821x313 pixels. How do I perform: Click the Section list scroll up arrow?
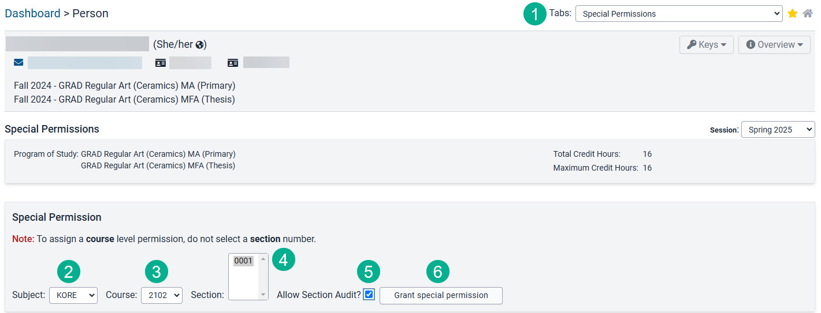(263, 259)
